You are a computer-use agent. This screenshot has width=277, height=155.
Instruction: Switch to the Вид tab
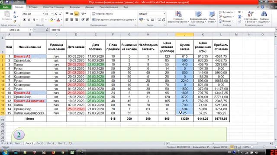click(126, 7)
